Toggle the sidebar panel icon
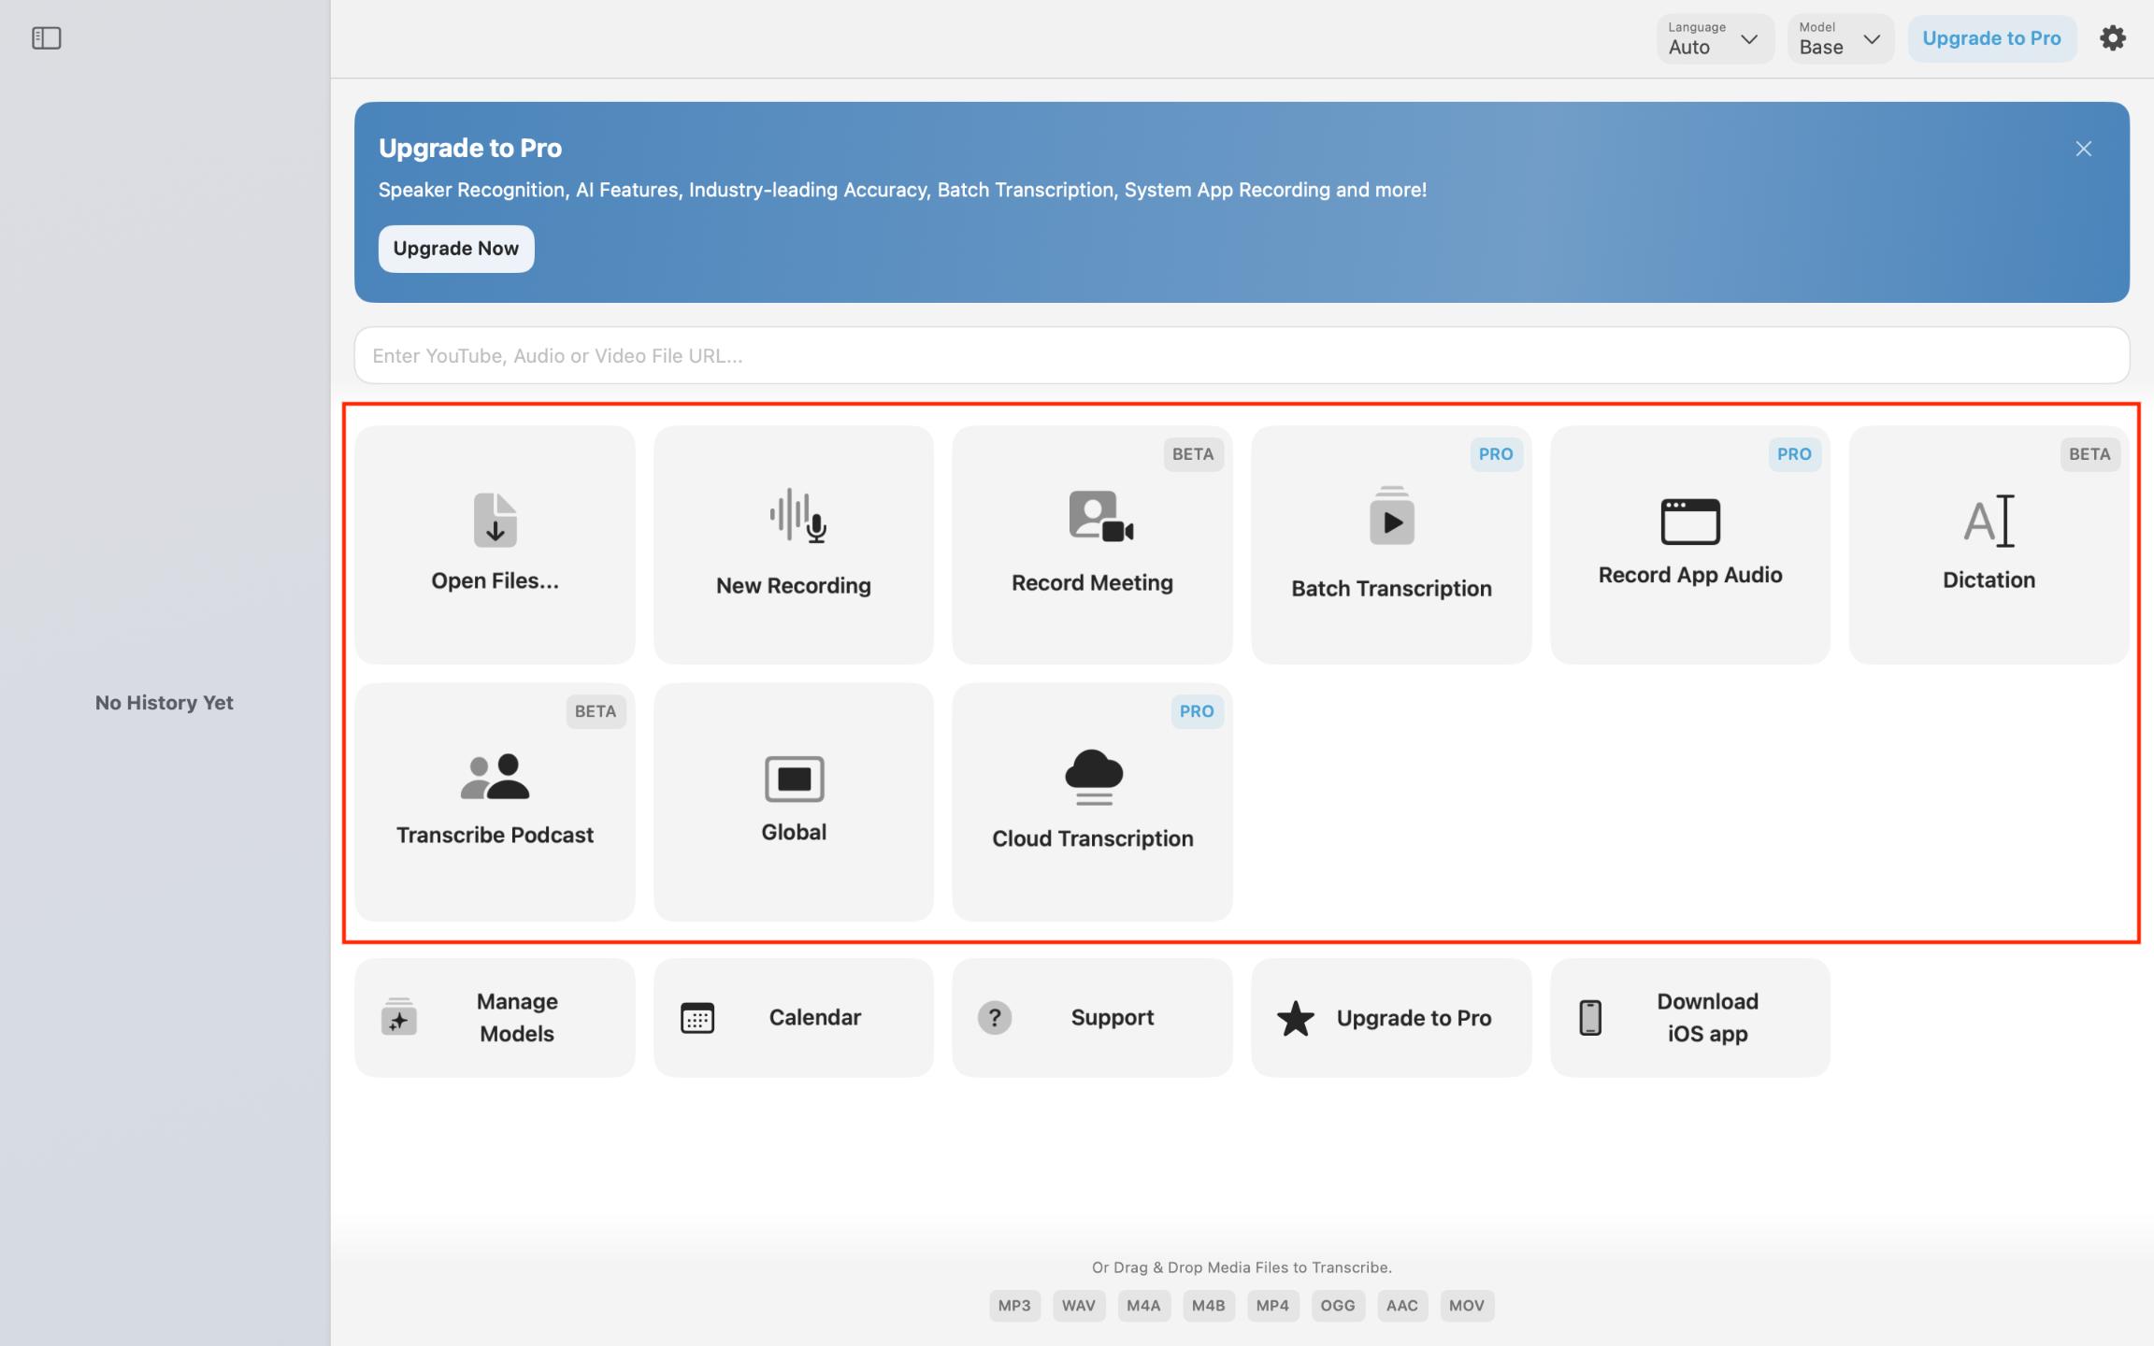The image size is (2154, 1346). point(46,38)
